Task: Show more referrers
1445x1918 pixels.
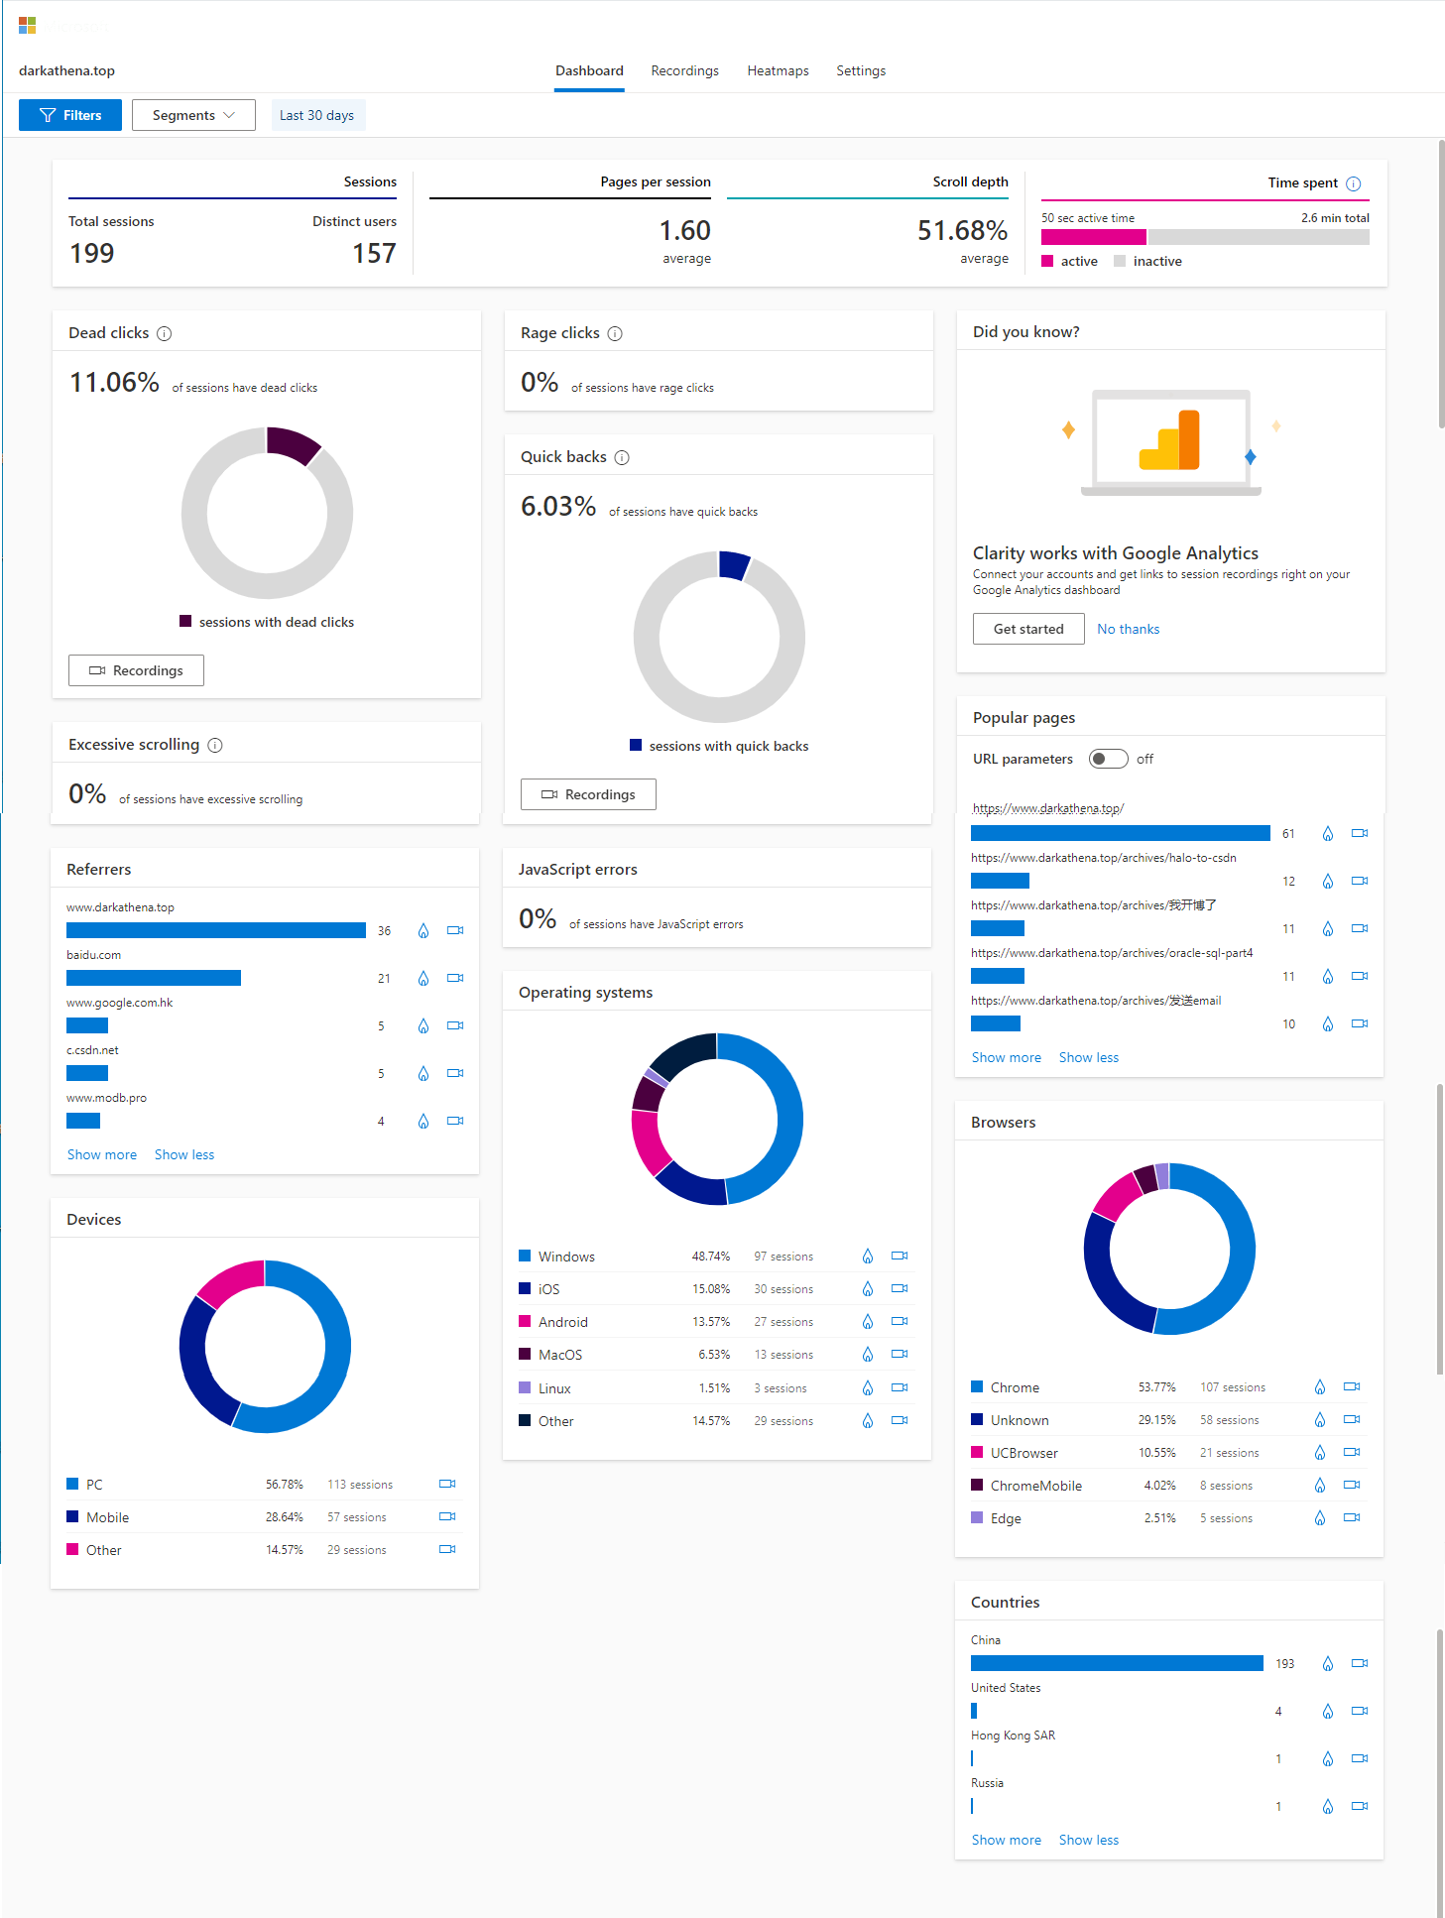Action: (x=102, y=1154)
